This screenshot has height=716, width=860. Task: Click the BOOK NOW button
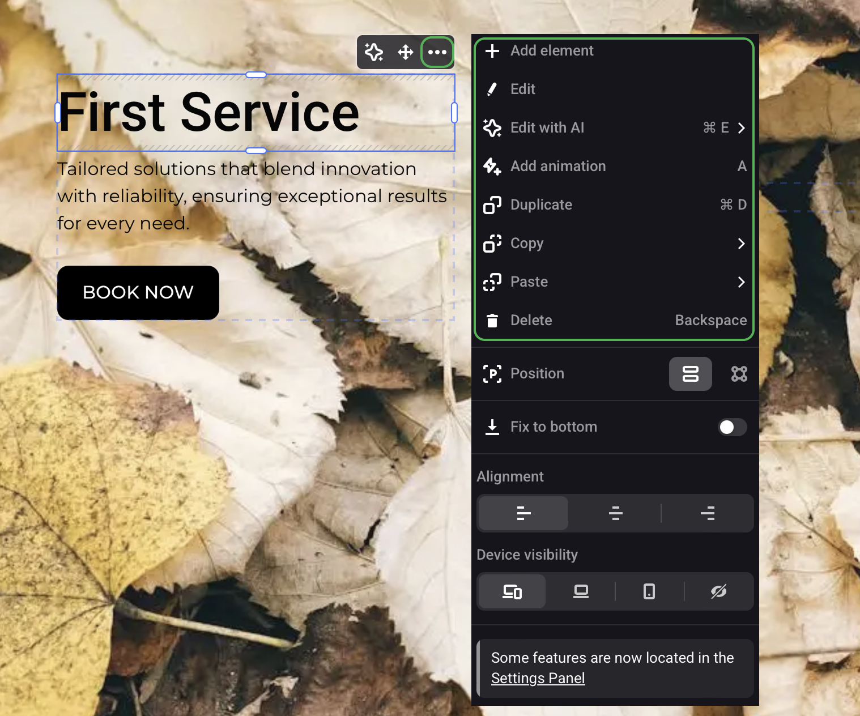[138, 292]
